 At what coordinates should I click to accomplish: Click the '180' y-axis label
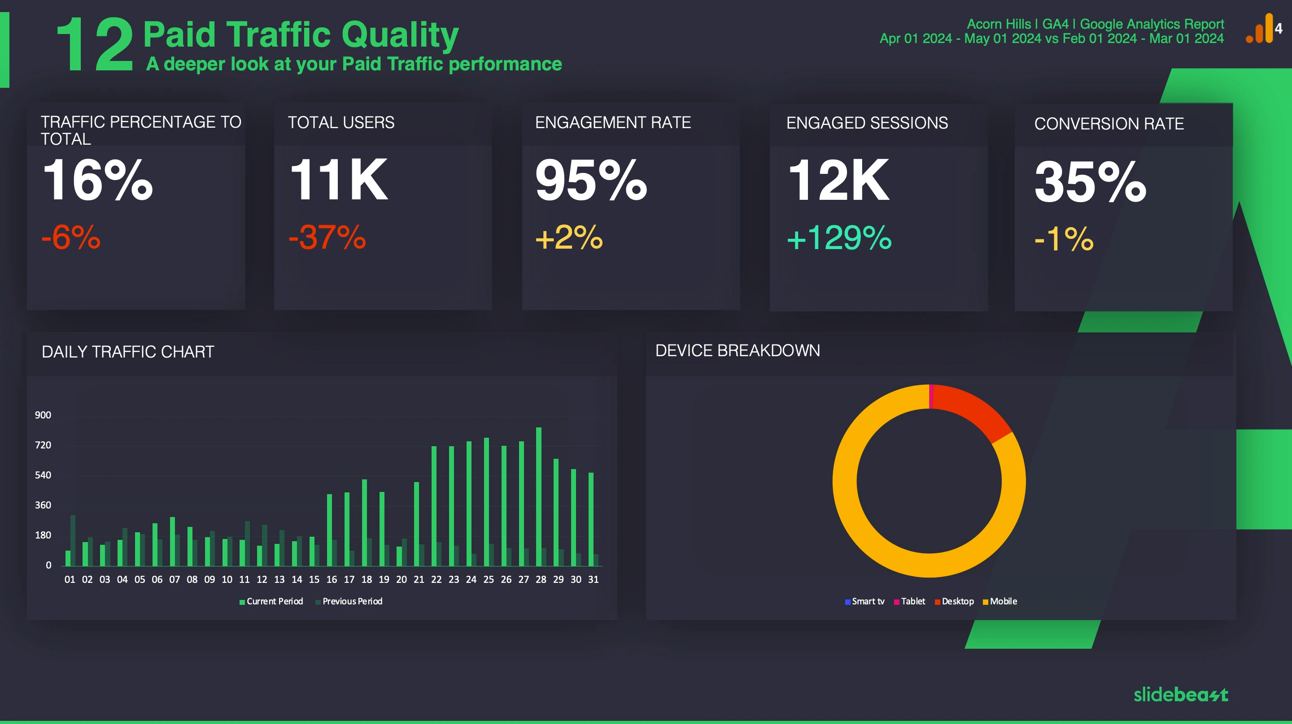[x=43, y=535]
